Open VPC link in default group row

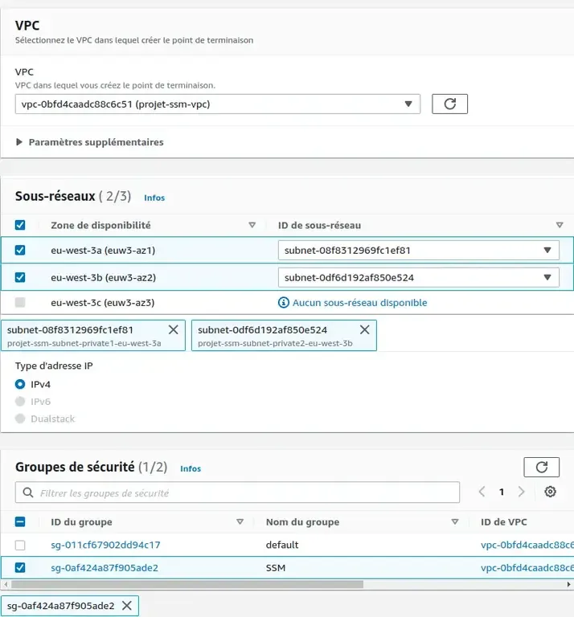pyautogui.click(x=527, y=545)
